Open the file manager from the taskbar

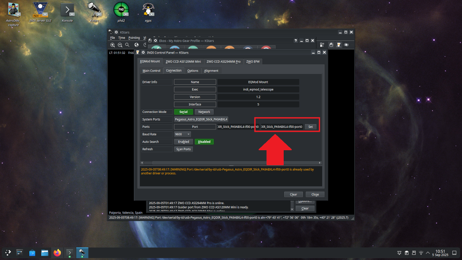pyautogui.click(x=45, y=253)
